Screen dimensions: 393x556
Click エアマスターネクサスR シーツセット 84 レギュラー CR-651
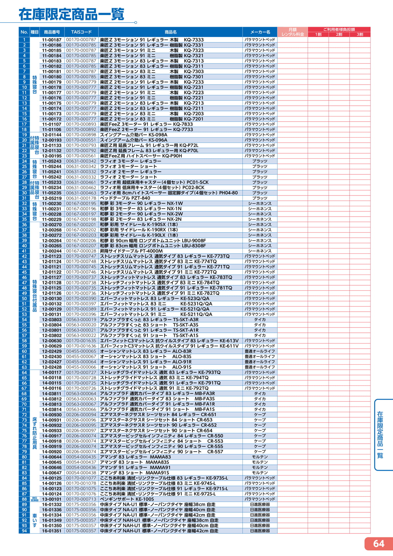[158, 415]
